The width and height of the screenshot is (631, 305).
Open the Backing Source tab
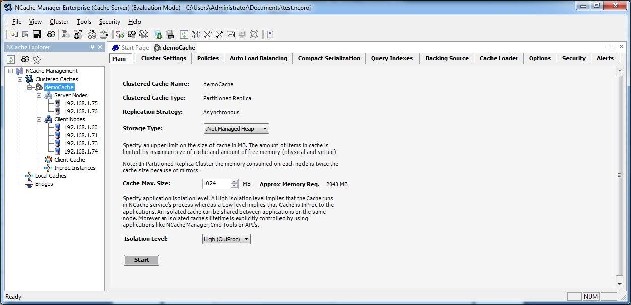(x=447, y=58)
